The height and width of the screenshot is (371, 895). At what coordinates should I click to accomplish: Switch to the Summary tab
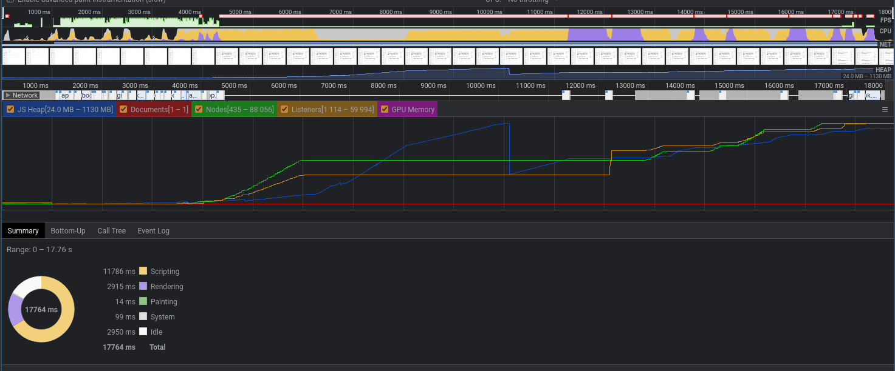point(23,231)
